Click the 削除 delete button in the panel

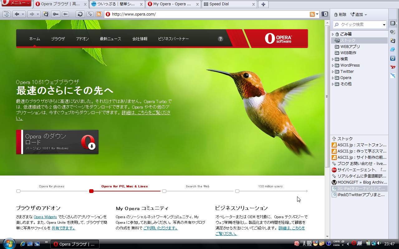pos(340,15)
